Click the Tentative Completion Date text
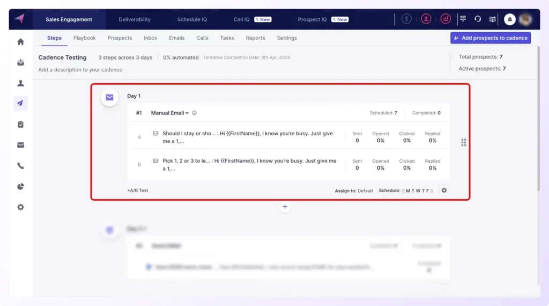This screenshot has width=549, height=306. pyautogui.click(x=247, y=57)
